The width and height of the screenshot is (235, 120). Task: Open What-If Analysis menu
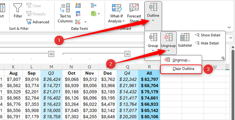[116, 13]
